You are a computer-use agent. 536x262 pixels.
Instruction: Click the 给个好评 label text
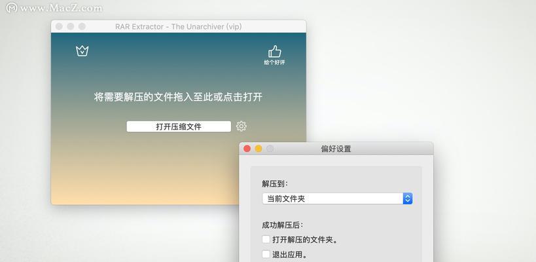[274, 63]
